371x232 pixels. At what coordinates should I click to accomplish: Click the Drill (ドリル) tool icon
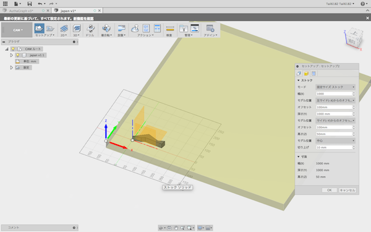(x=90, y=28)
